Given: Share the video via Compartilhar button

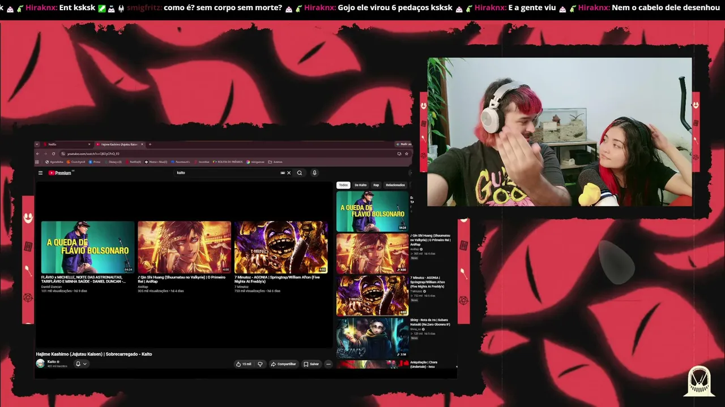Looking at the screenshot, I should pyautogui.click(x=283, y=364).
